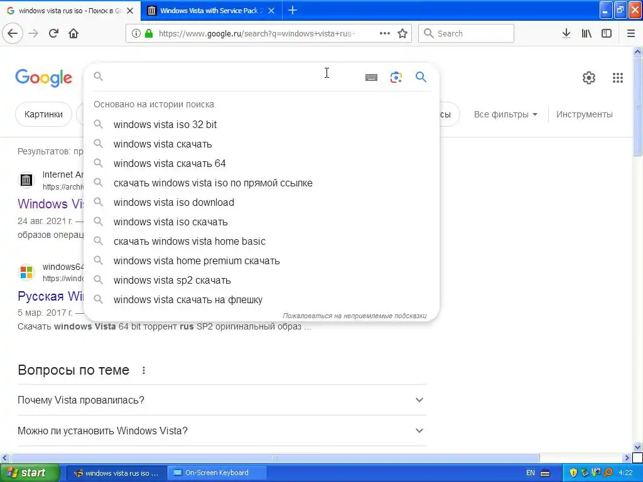The height and width of the screenshot is (482, 643).
Task: Open the Русская Wi... result link
Action: 50,296
